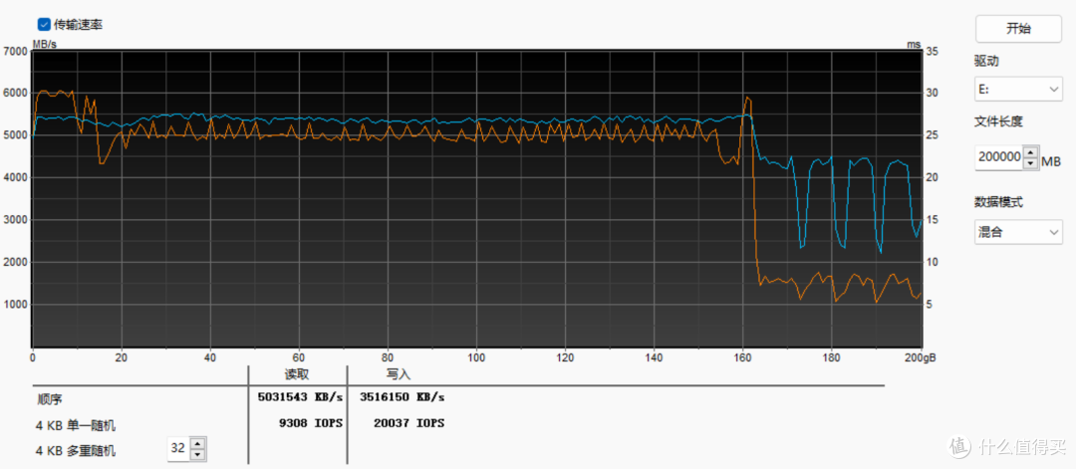
Task: Decrease the 4 KB 多重随机 value of 32
Action: click(197, 455)
